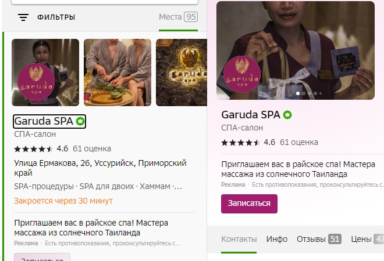Image resolution: width=384 pixels, height=261 pixels.
Task: Open the Garuda SPA title link in the list
Action: (x=44, y=121)
